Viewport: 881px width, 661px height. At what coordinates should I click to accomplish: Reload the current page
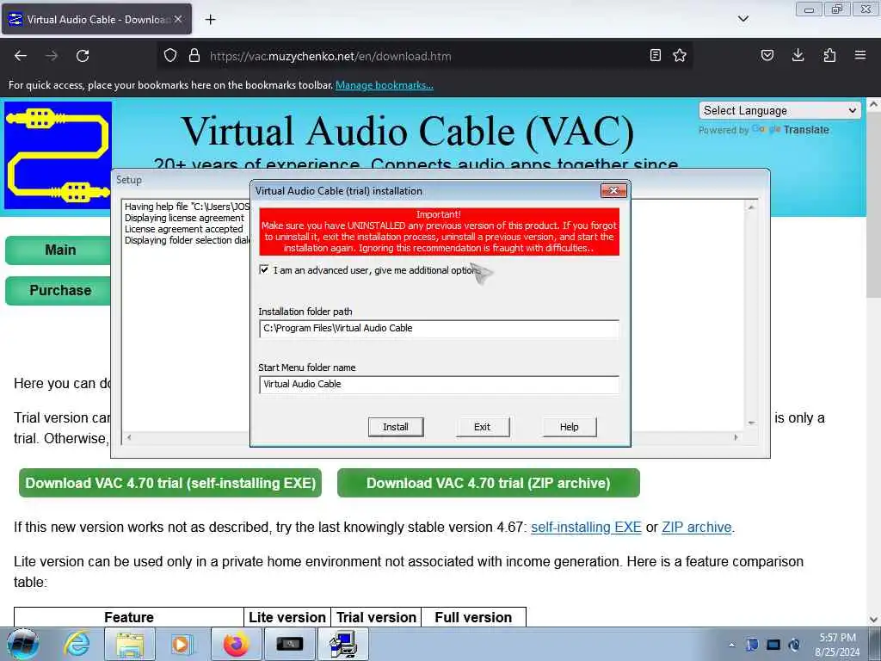pos(83,56)
